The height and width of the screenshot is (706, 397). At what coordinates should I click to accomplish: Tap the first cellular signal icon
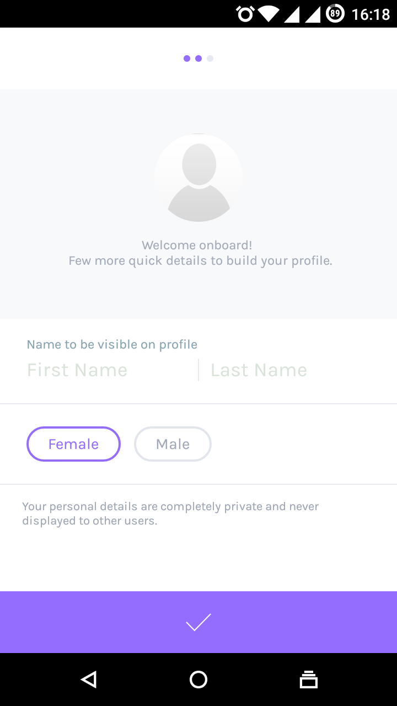pyautogui.click(x=292, y=13)
